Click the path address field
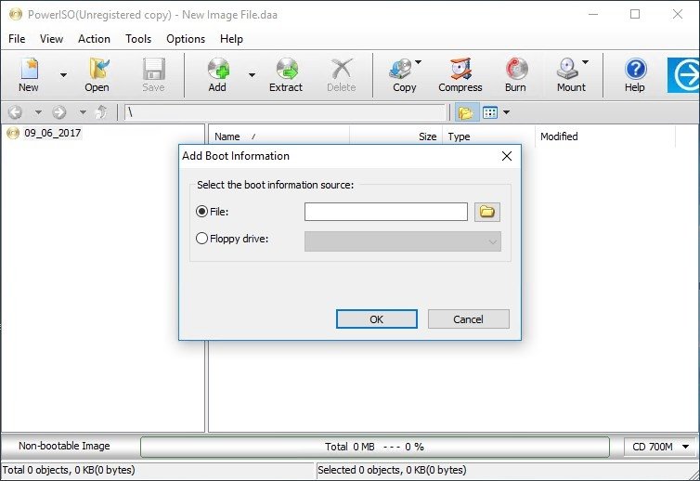 [286, 112]
